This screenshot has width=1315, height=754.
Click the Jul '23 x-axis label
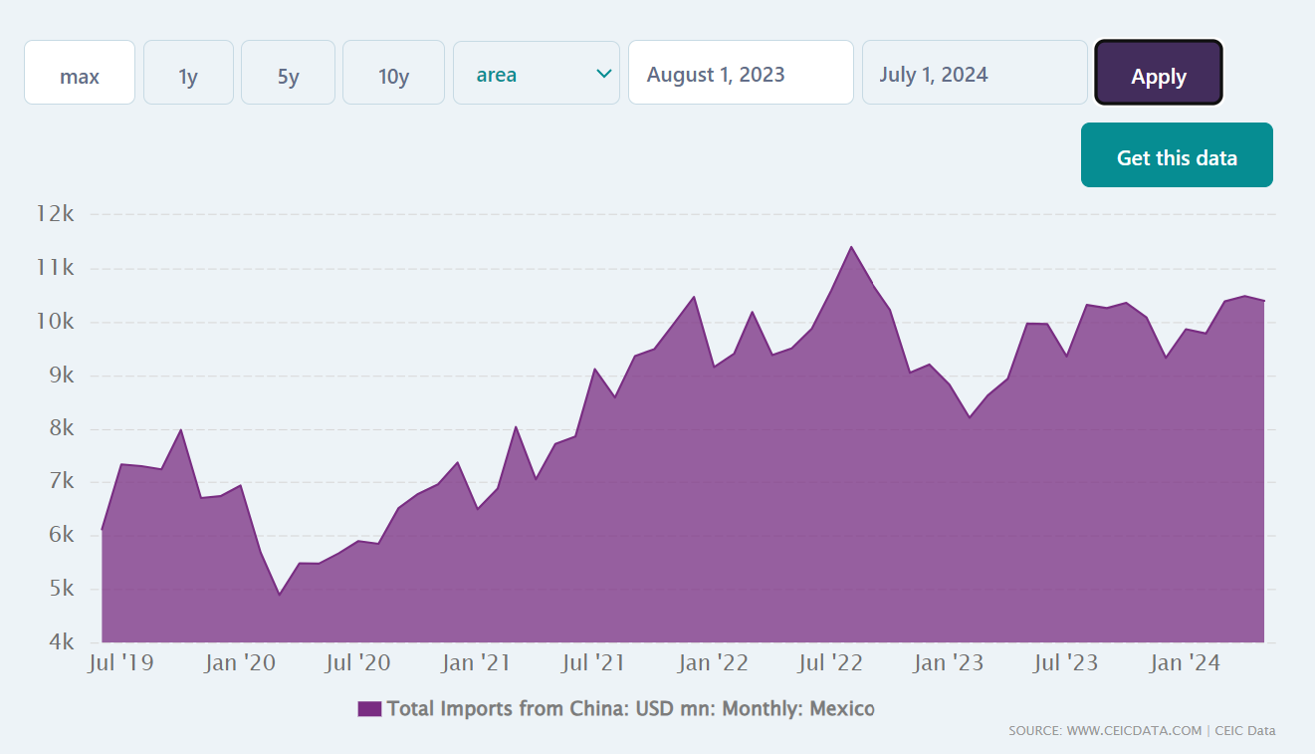point(1065,662)
